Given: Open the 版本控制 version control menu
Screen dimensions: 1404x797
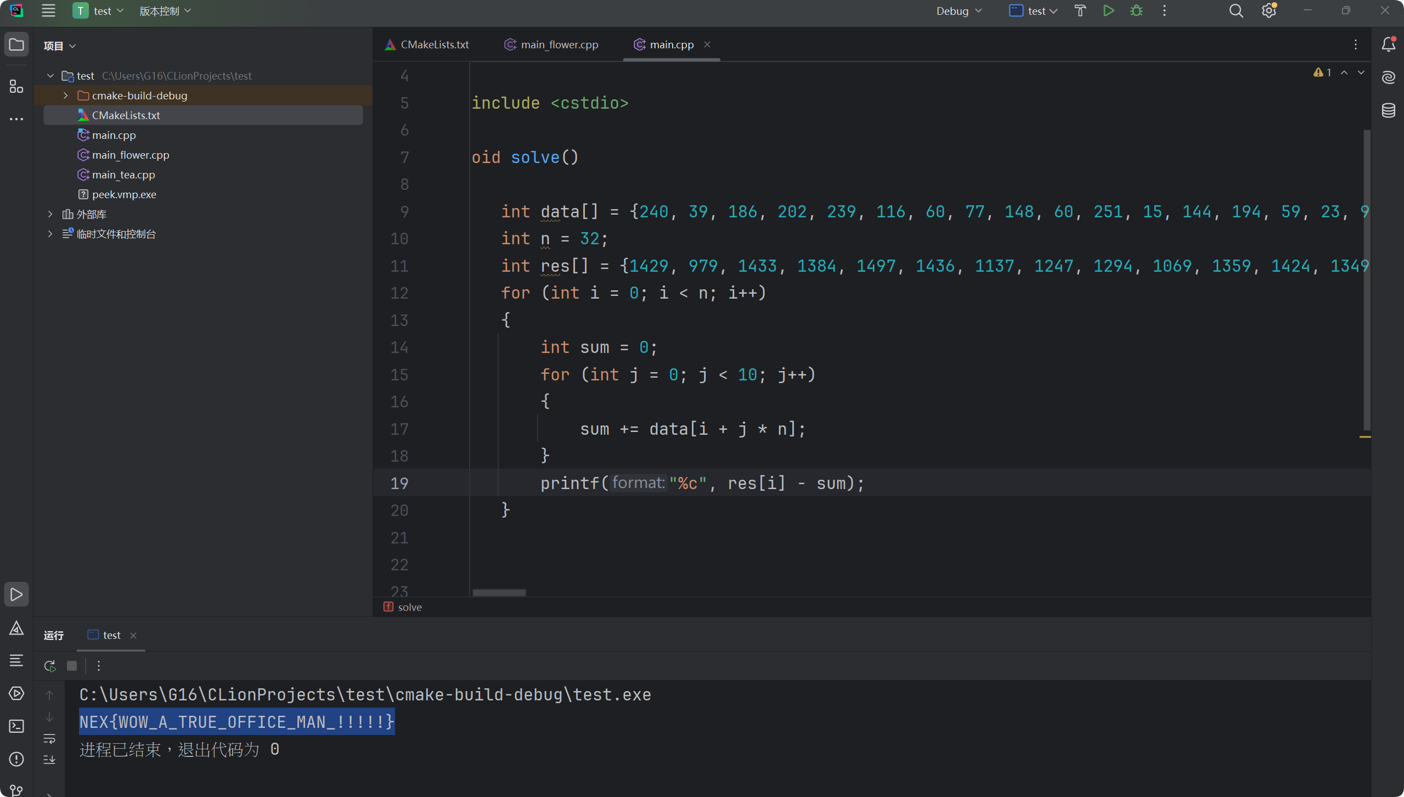Looking at the screenshot, I should click(165, 11).
